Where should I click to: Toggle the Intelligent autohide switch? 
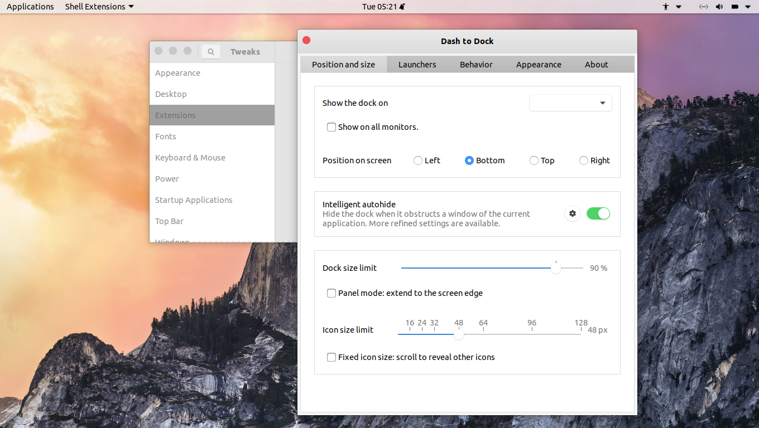598,213
